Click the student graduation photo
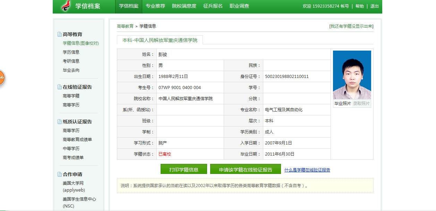 coord(352,75)
